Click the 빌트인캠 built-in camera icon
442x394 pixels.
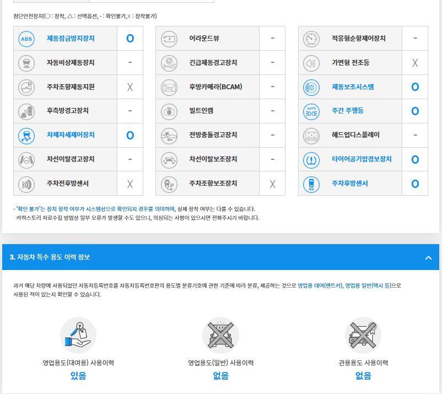[169, 111]
